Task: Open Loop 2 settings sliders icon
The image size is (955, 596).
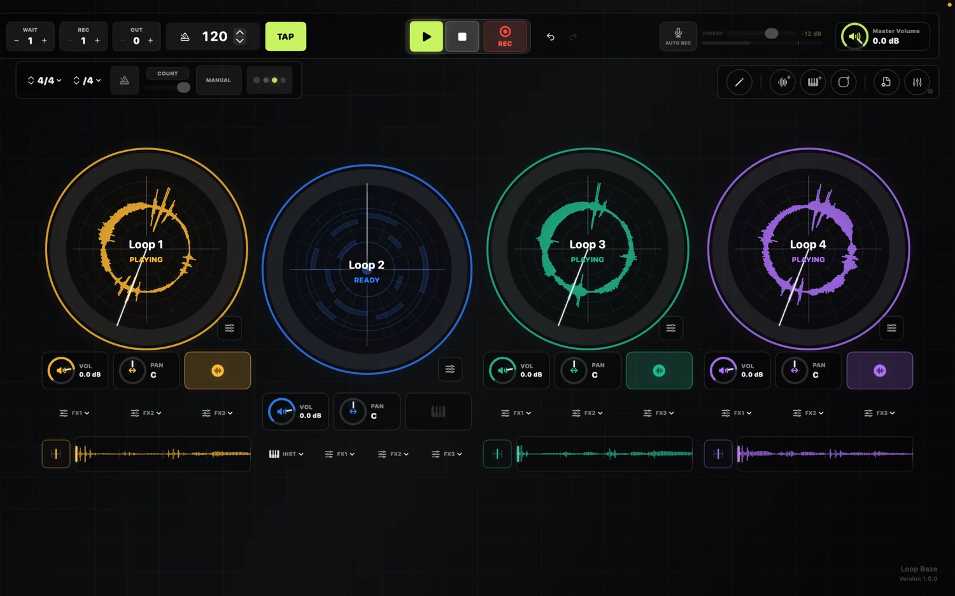Action: click(450, 369)
